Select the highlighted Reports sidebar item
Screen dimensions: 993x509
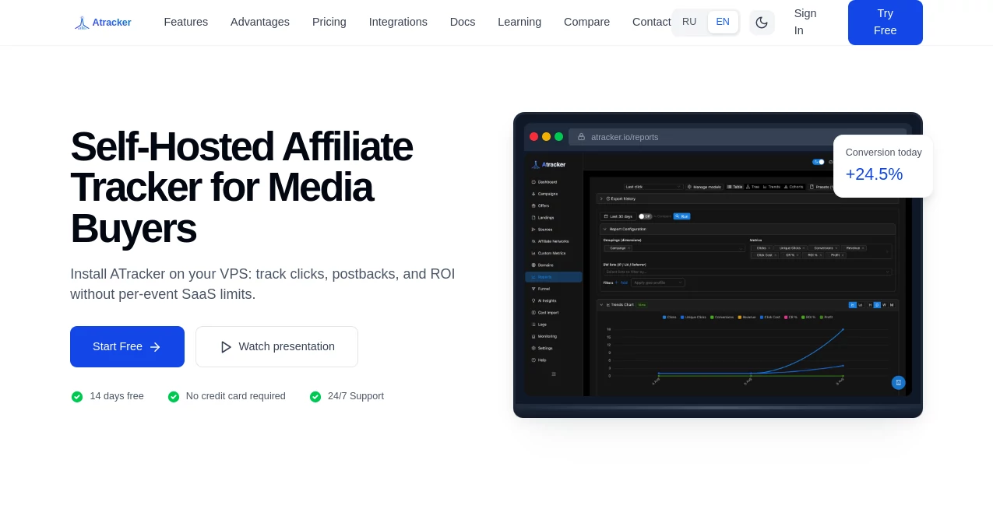pos(554,277)
